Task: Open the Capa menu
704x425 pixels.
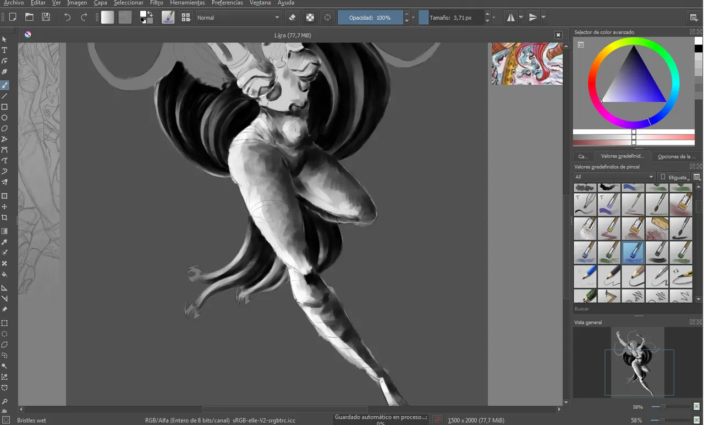Action: 100,3
